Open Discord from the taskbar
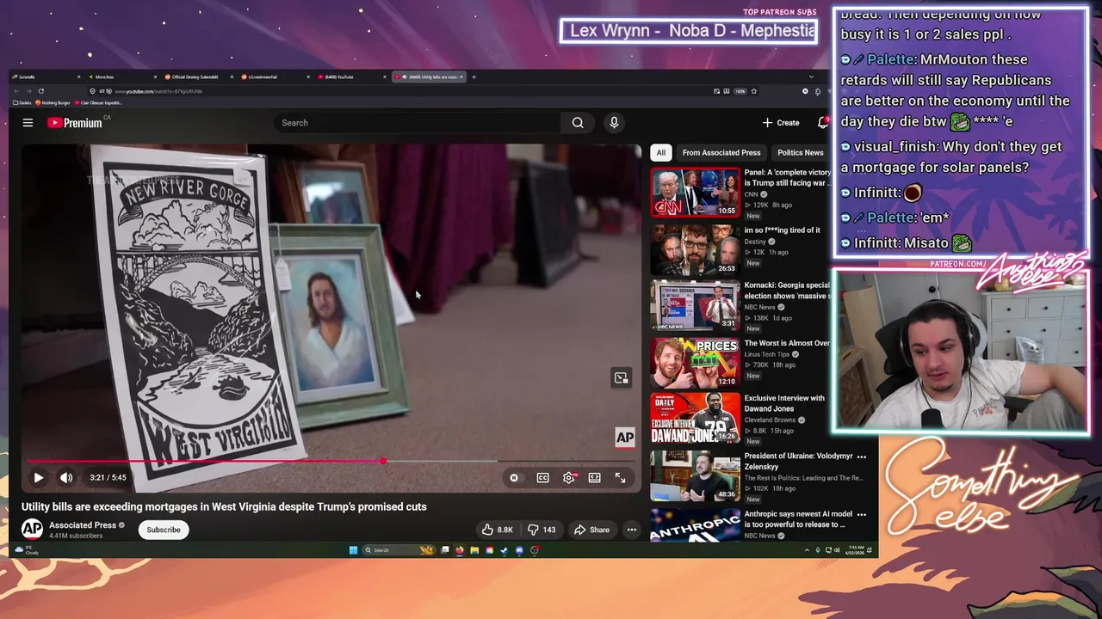Screen dimensions: 1102x619 pyautogui.click(x=519, y=550)
